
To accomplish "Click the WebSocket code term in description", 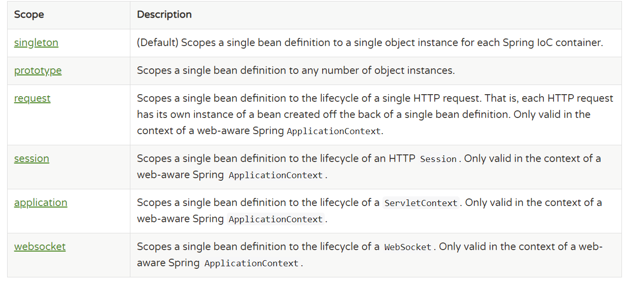I will point(407,248).
